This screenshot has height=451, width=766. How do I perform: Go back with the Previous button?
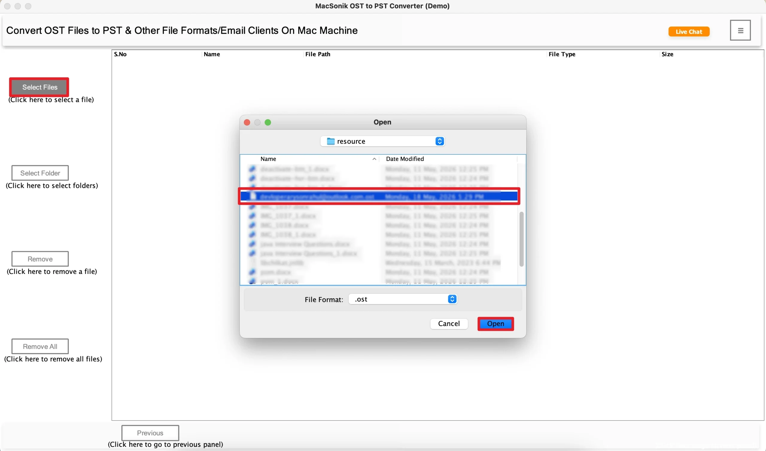(150, 433)
